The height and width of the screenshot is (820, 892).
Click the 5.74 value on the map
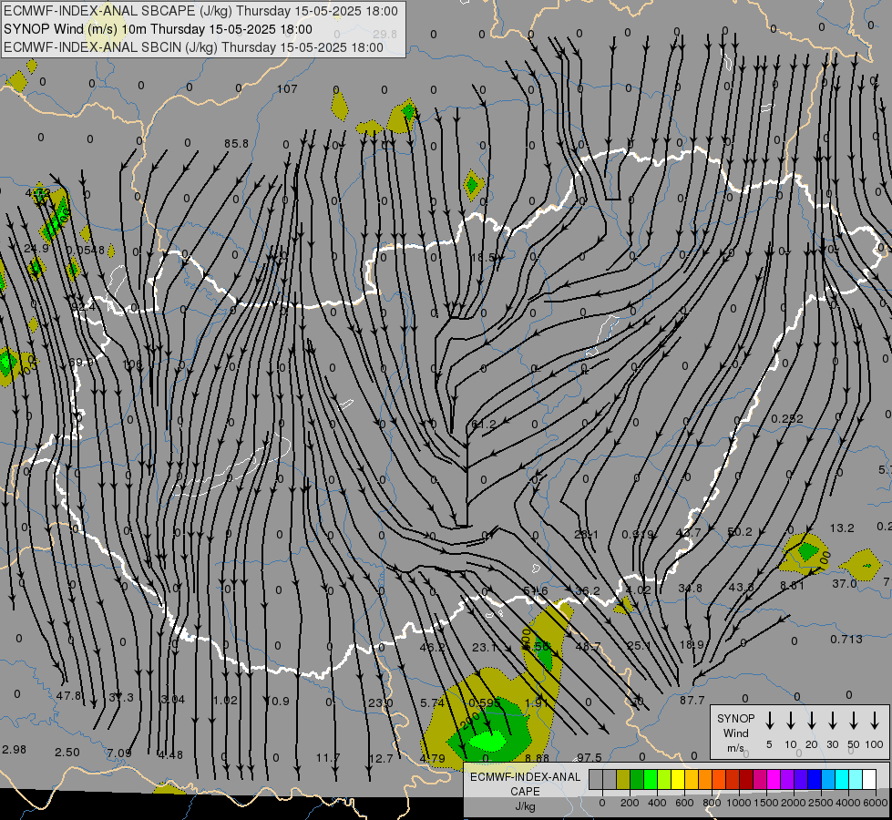(433, 703)
